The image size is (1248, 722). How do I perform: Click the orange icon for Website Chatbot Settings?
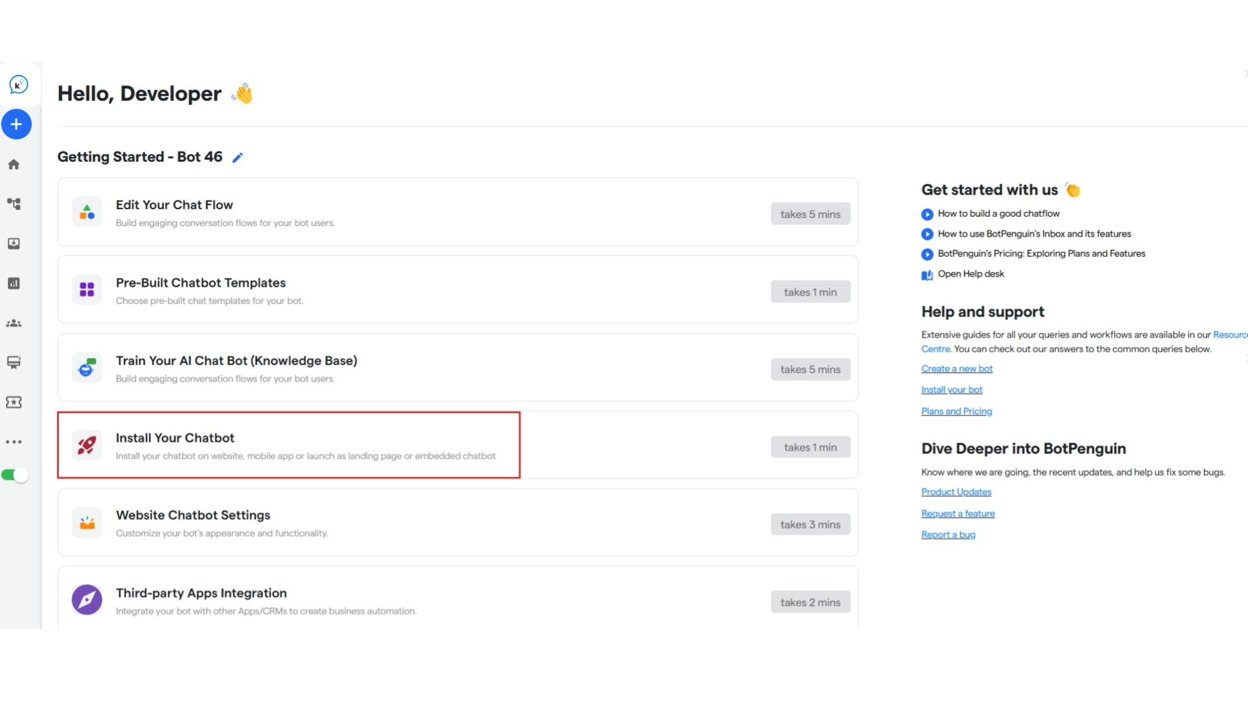87,523
